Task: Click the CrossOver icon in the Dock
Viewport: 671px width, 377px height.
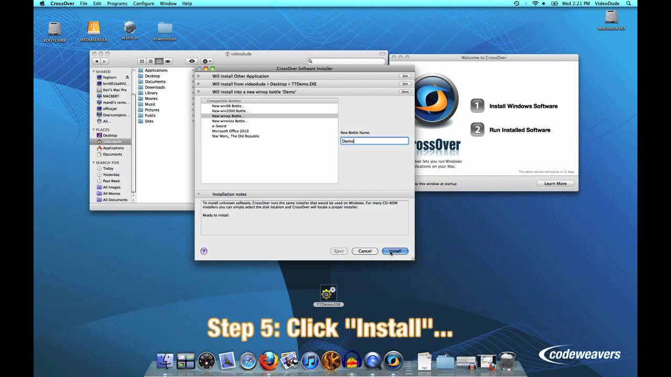Action: [x=394, y=360]
